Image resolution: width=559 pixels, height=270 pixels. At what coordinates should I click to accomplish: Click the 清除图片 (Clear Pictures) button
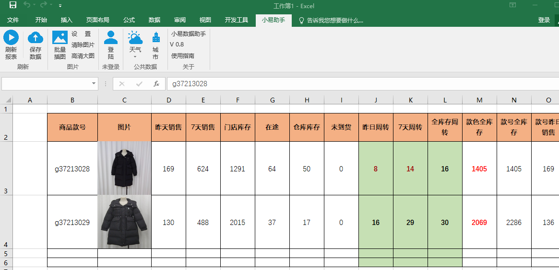tap(83, 45)
